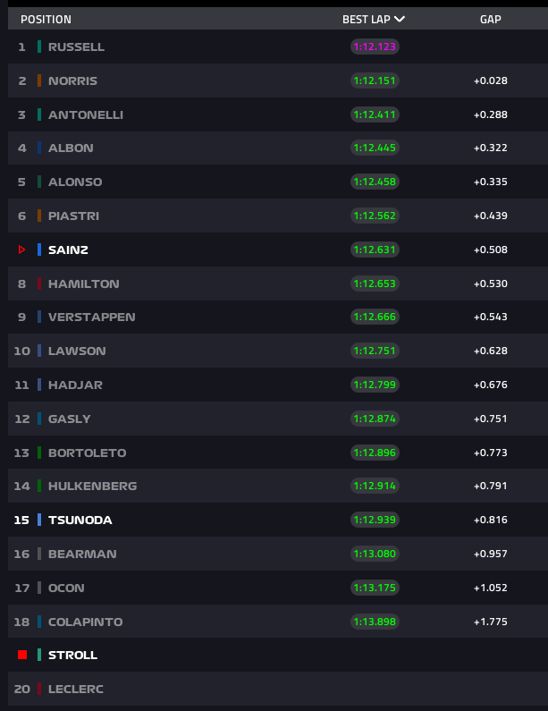This screenshot has width=548, height=711.
Task: Click the orange team color bar beside Piastri
Action: (39, 216)
